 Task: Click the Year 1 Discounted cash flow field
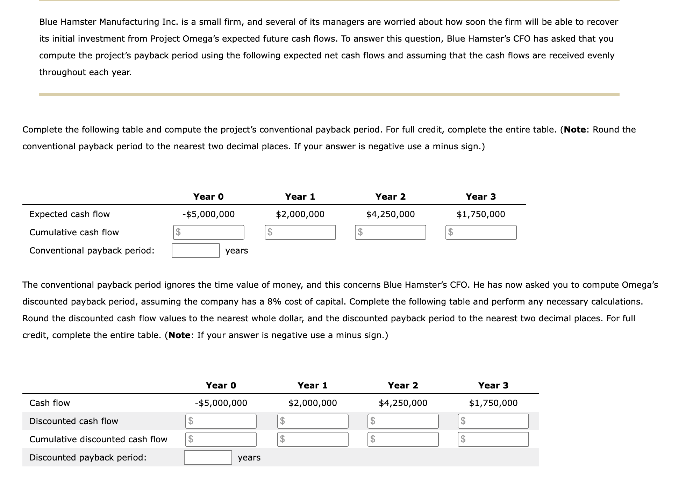tap(313, 421)
